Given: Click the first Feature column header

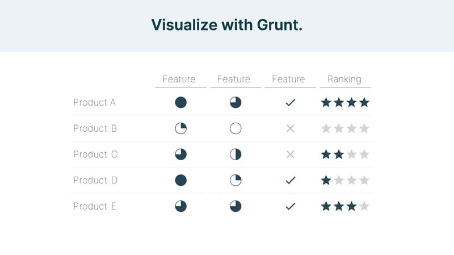Looking at the screenshot, I should point(179,79).
